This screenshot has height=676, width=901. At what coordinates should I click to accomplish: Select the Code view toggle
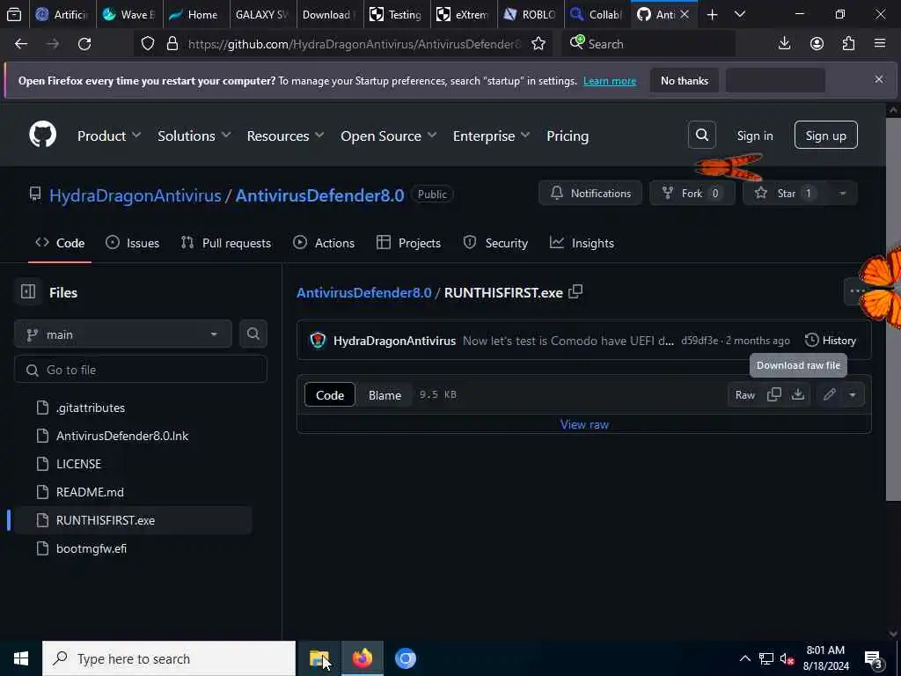click(330, 395)
